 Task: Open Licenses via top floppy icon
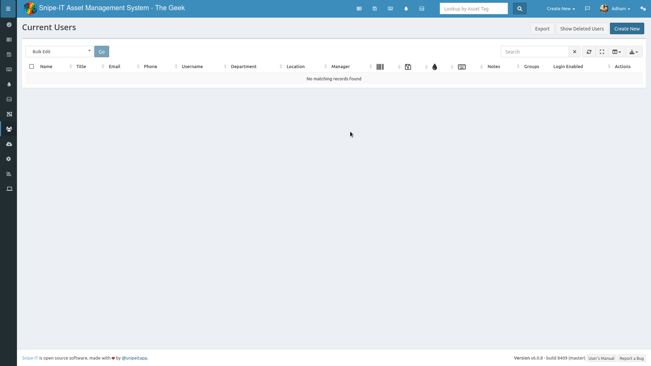(375, 9)
